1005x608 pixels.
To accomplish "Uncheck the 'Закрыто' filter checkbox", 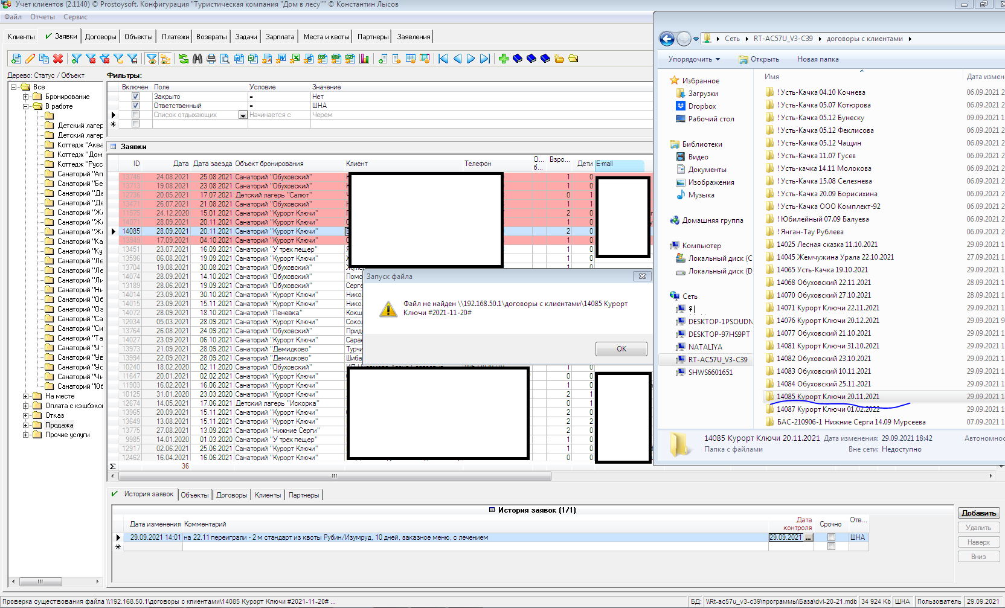I will click(x=135, y=95).
